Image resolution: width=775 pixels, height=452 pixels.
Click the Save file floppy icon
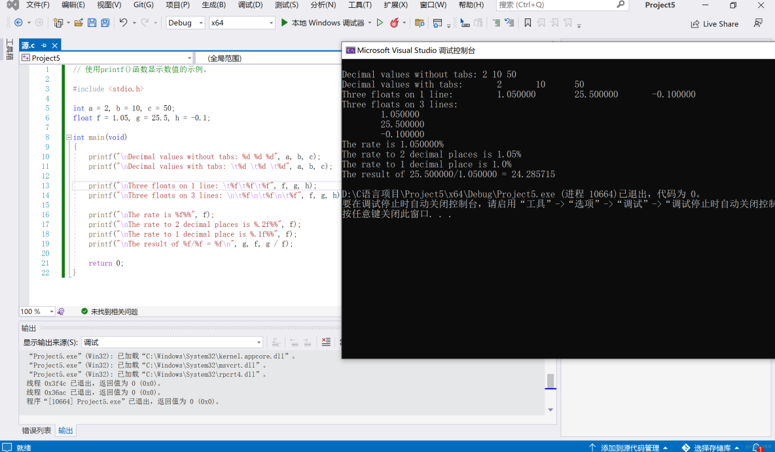pyautogui.click(x=92, y=23)
